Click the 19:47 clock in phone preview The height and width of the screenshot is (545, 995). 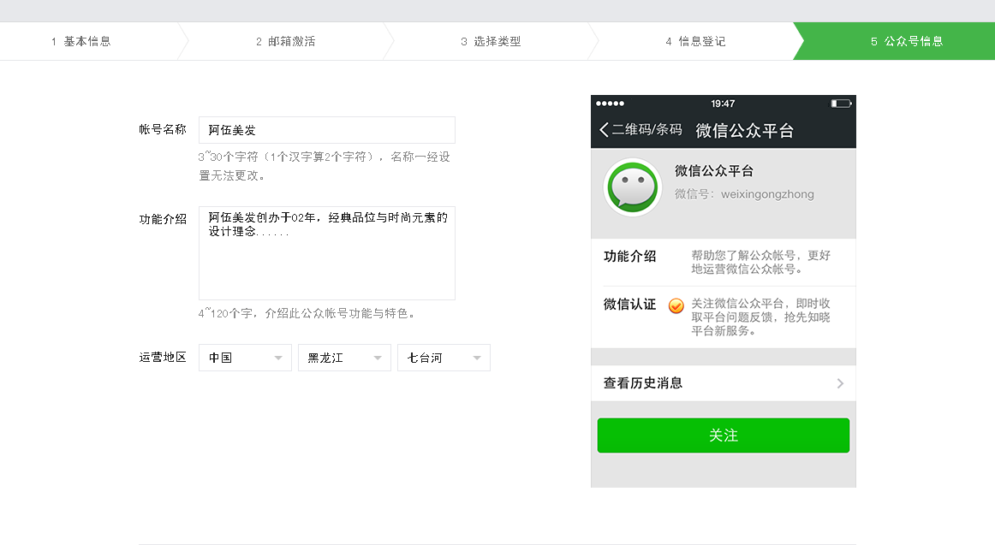pyautogui.click(x=723, y=104)
